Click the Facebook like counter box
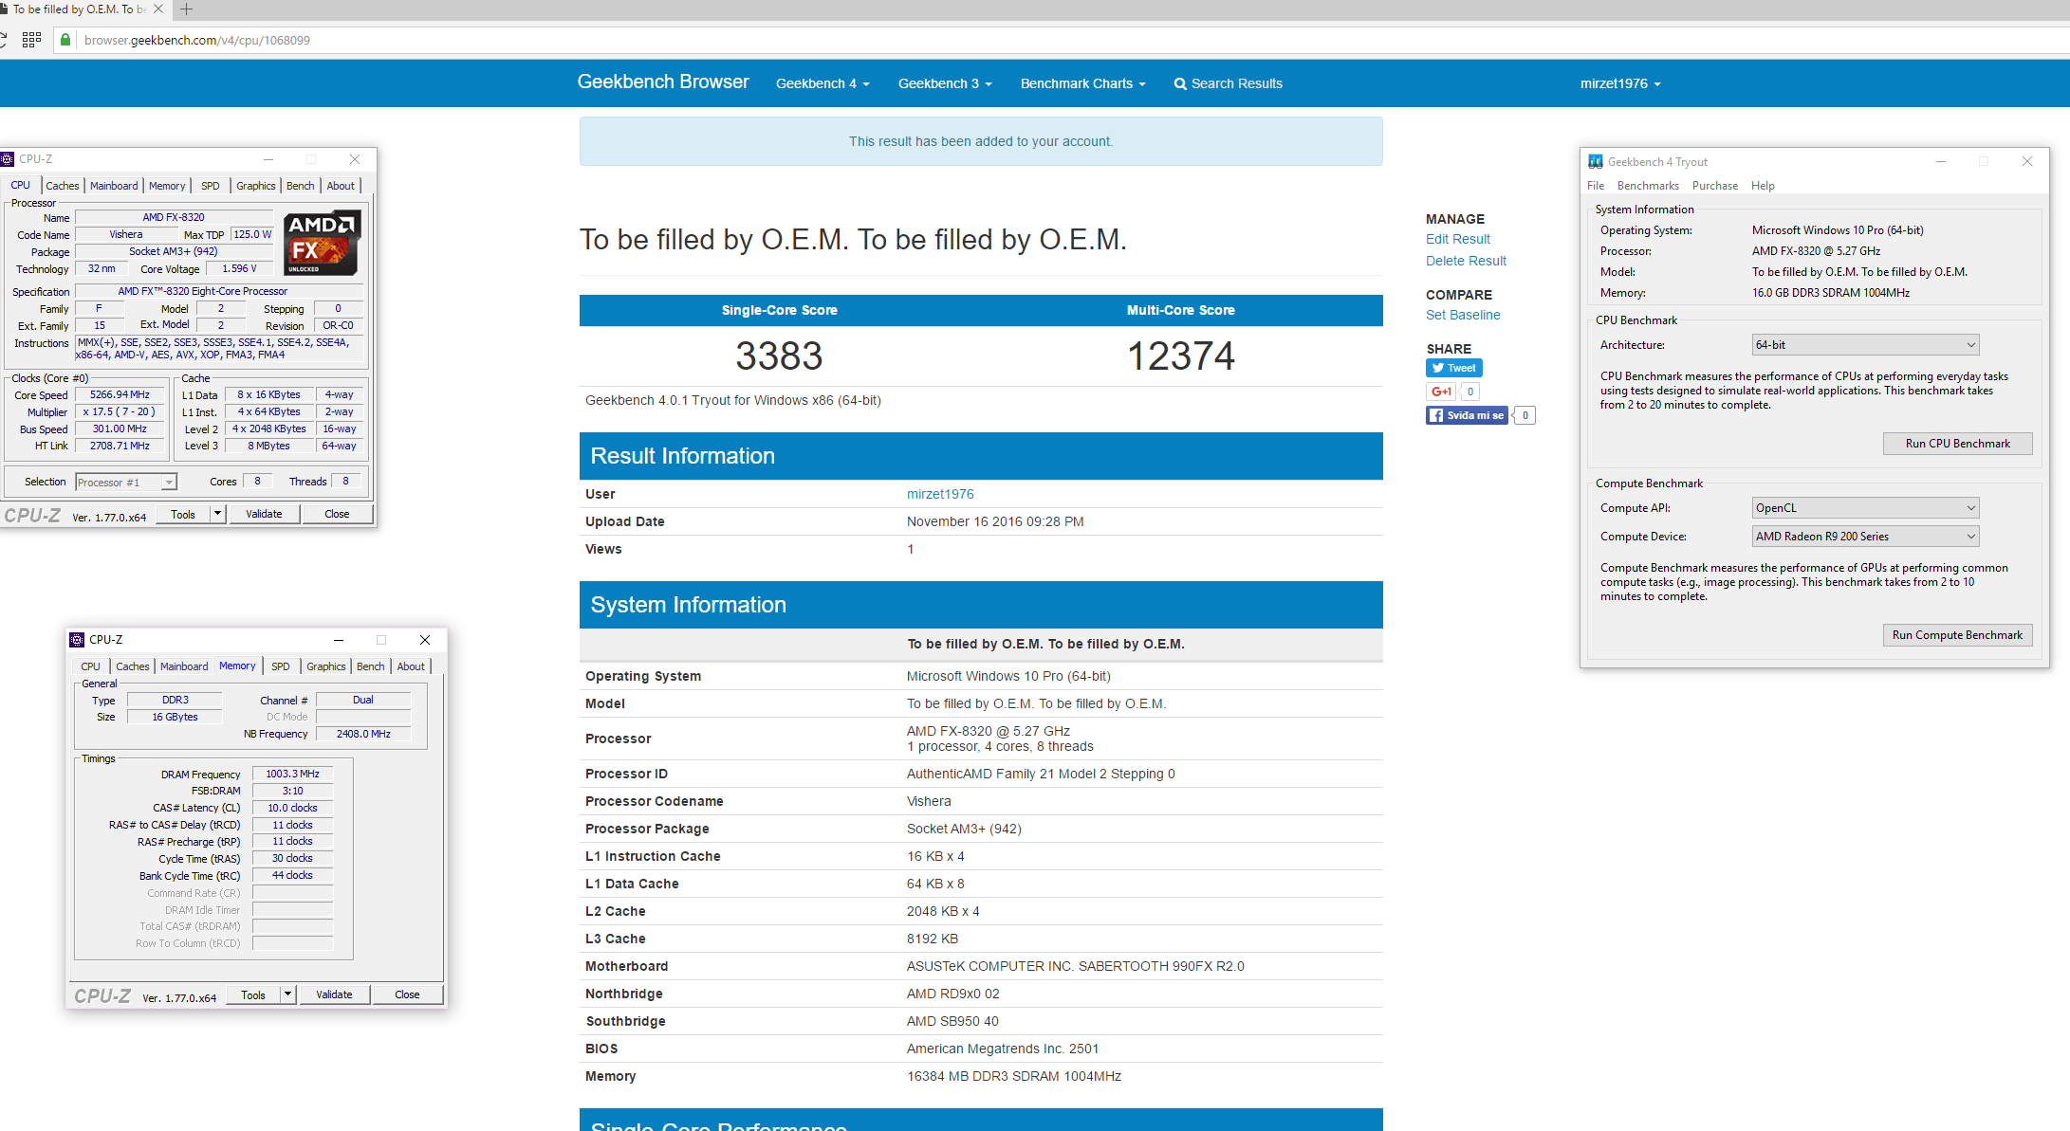Image resolution: width=2070 pixels, height=1131 pixels. click(1525, 415)
